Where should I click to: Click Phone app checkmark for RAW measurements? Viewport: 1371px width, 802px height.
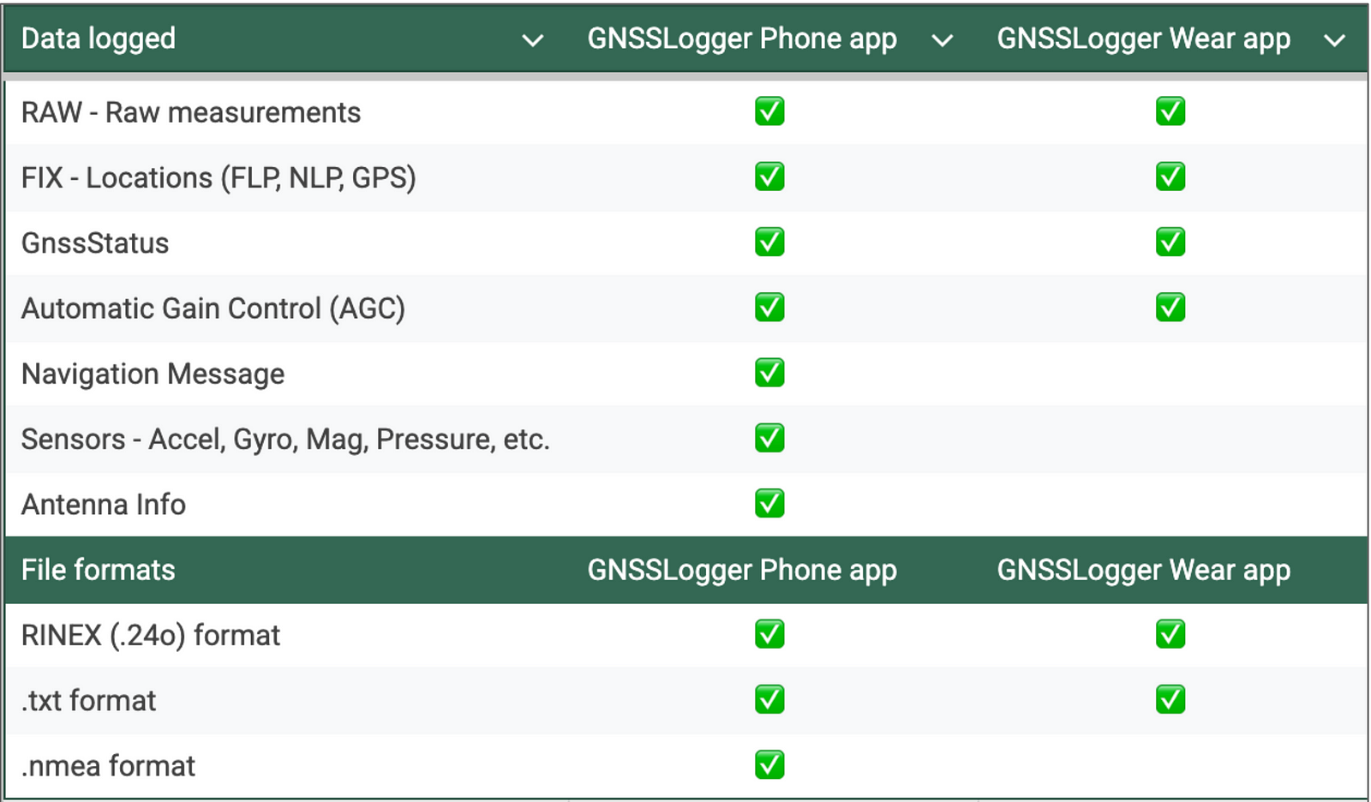[769, 111]
